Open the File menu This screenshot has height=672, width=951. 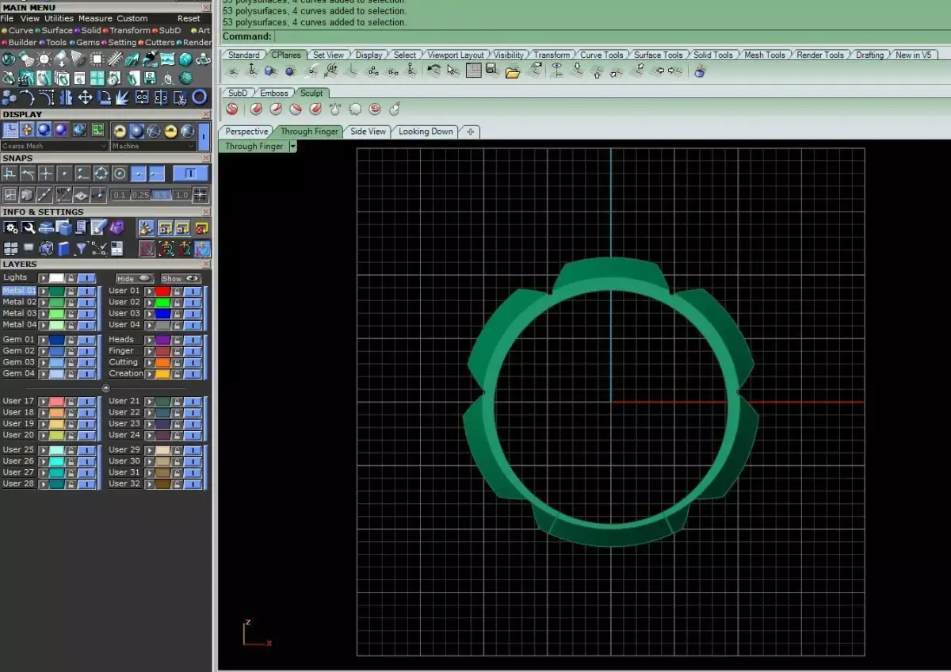click(x=7, y=18)
